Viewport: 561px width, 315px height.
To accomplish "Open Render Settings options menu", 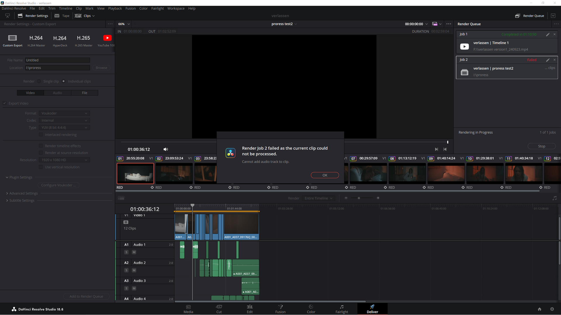I will tap(110, 24).
